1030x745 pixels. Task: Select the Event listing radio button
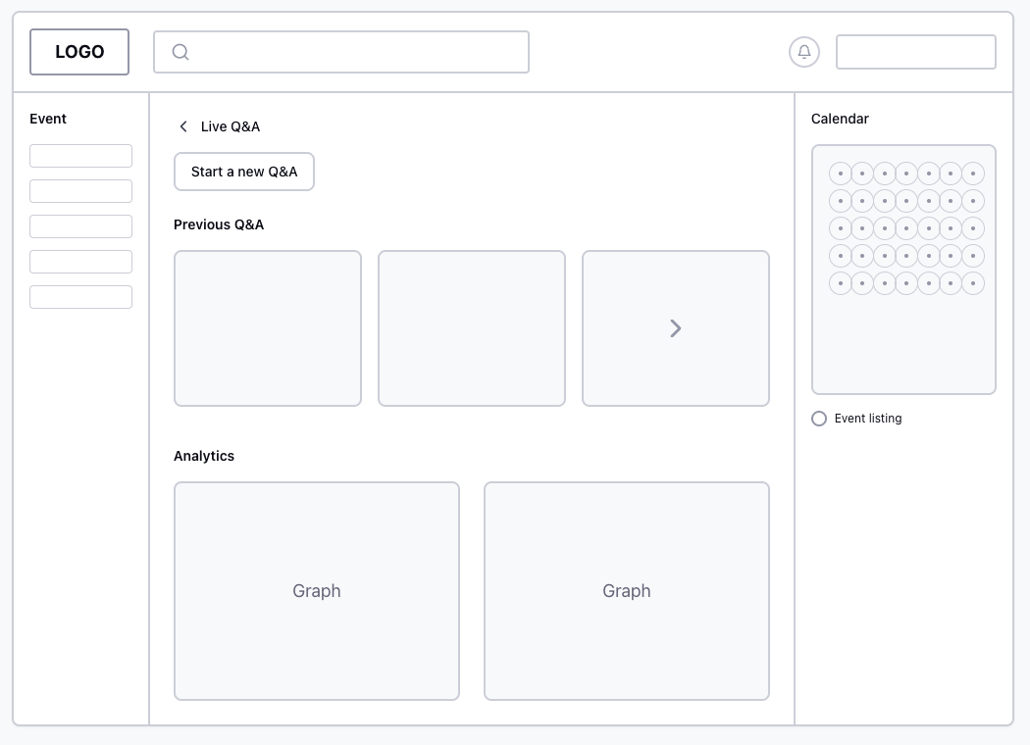[x=819, y=419]
